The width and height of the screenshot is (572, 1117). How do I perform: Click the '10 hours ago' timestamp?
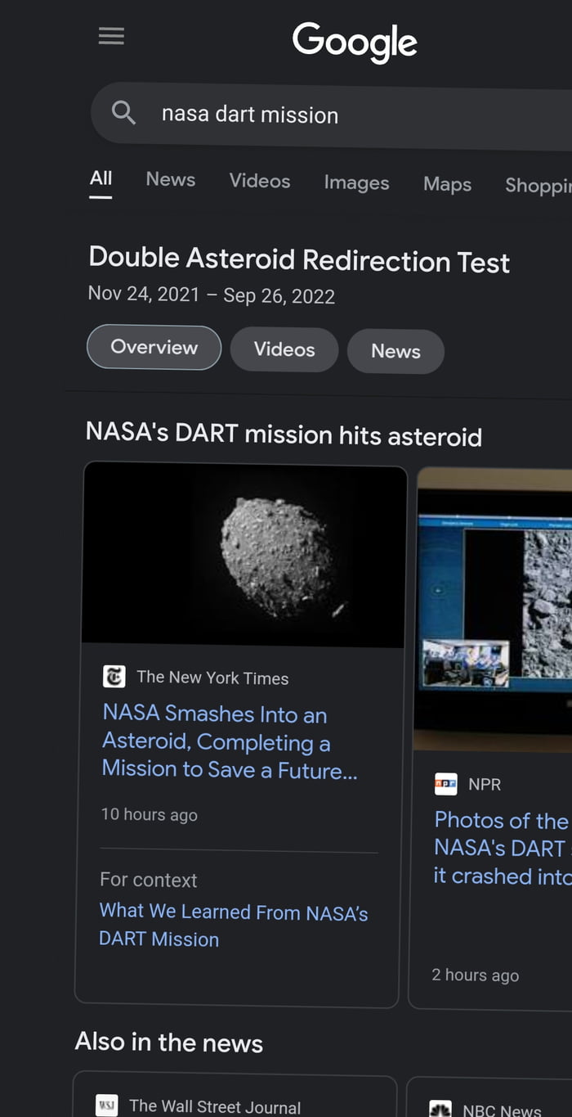150,814
